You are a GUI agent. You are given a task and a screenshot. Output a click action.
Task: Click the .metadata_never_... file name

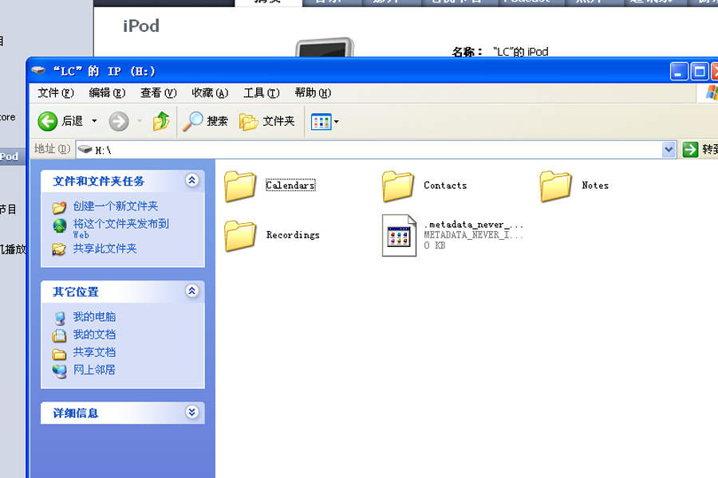click(x=473, y=225)
